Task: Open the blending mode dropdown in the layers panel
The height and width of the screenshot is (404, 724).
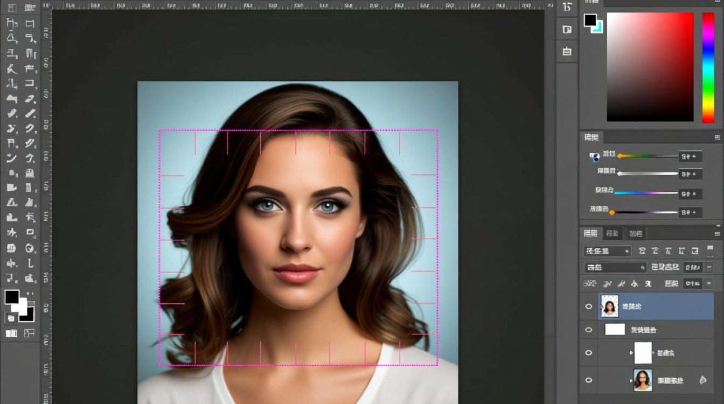Action: point(615,267)
